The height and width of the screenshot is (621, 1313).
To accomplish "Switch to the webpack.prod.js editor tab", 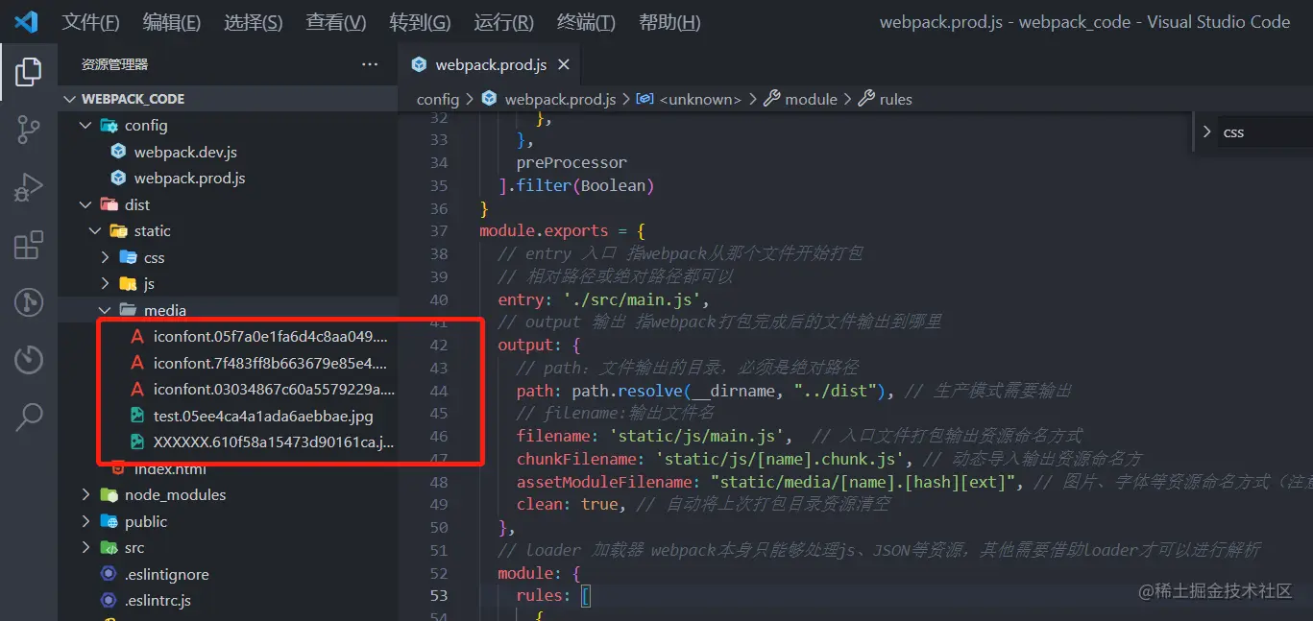I will tap(491, 64).
